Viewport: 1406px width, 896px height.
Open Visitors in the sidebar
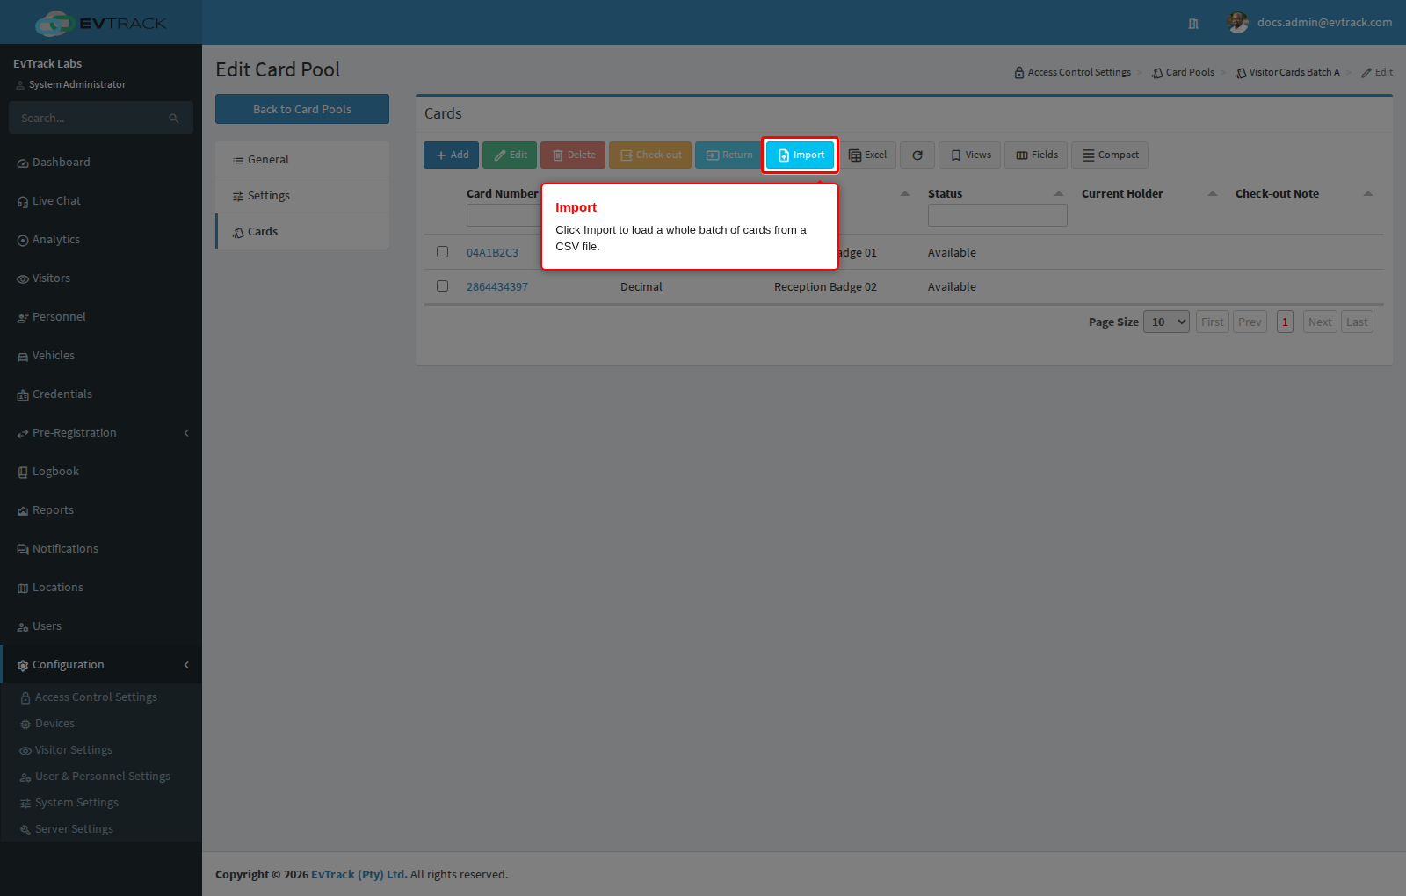pos(101,278)
